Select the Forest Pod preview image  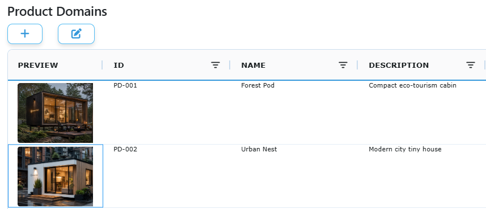55,112
